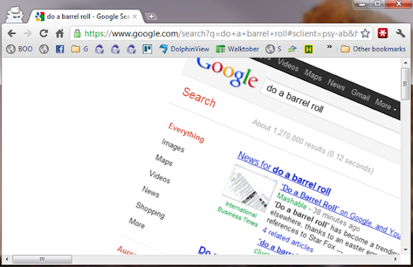Click the horizontal scrollbar left arrow
Screen dimensions: 413x267
click(x=7, y=259)
